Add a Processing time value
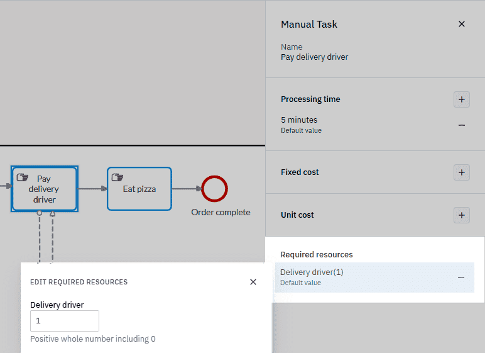This screenshot has height=353, width=485. click(x=462, y=99)
